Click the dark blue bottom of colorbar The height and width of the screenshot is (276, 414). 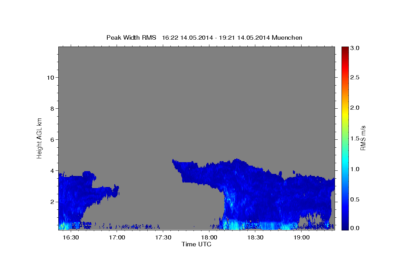345,228
